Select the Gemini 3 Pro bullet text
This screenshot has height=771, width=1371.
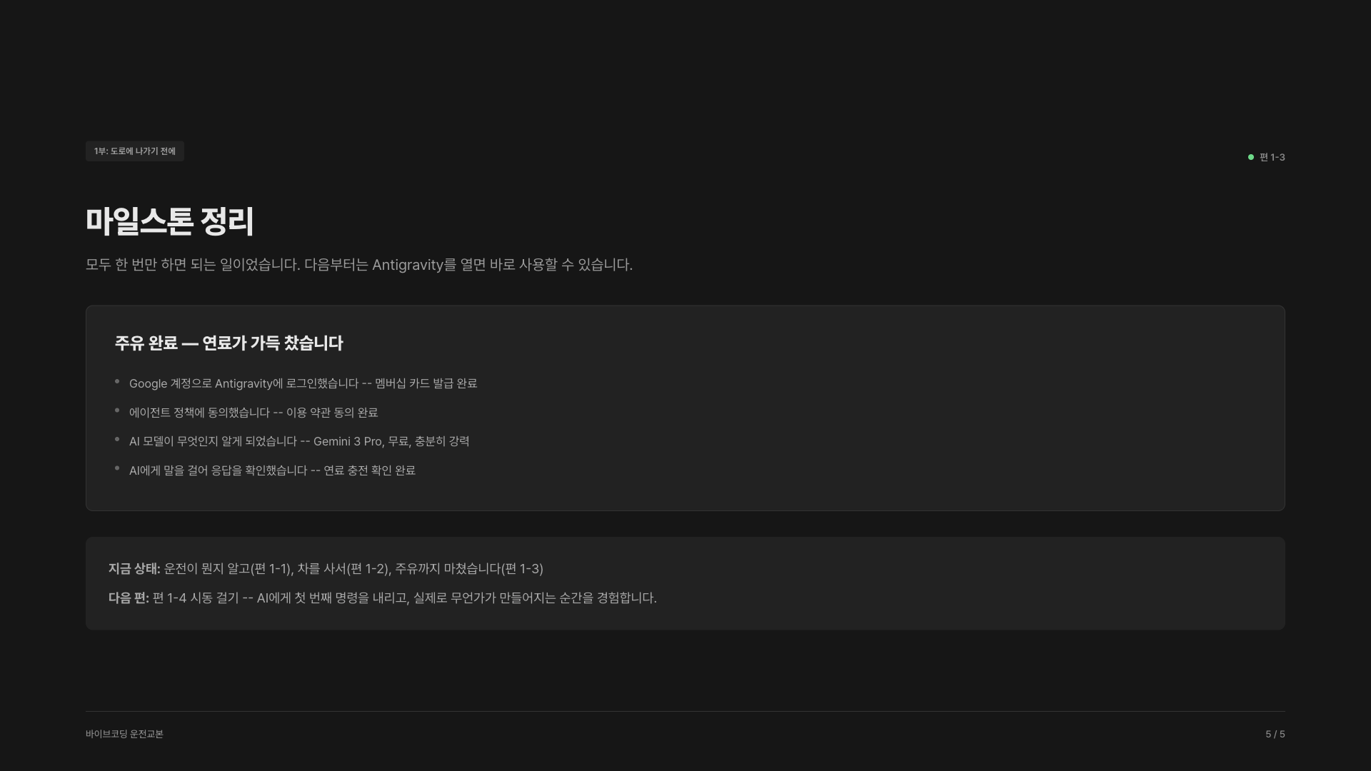click(299, 441)
